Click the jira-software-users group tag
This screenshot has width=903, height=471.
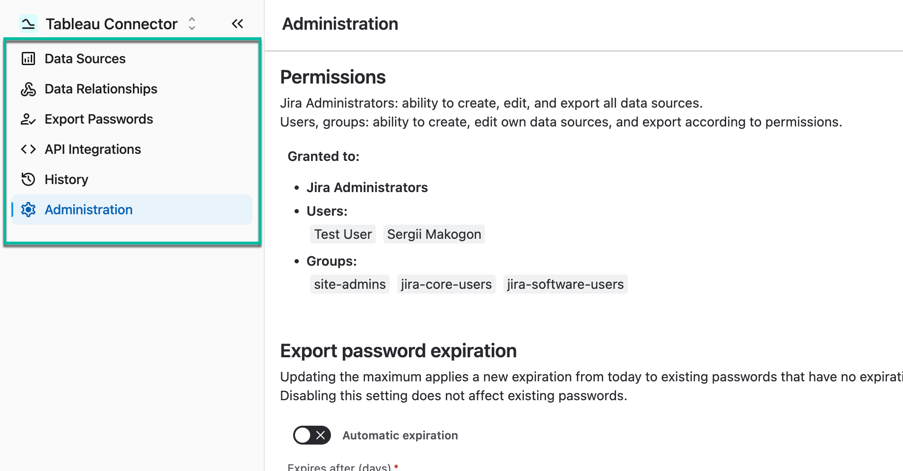(x=565, y=284)
